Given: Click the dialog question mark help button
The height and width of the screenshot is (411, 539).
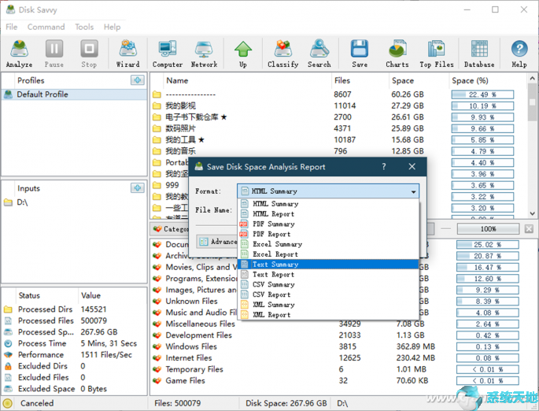Looking at the screenshot, I should (x=384, y=167).
